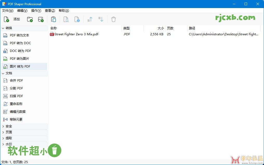
Task: Click the 合并 PDF merge icon
Action: coord(5,81)
